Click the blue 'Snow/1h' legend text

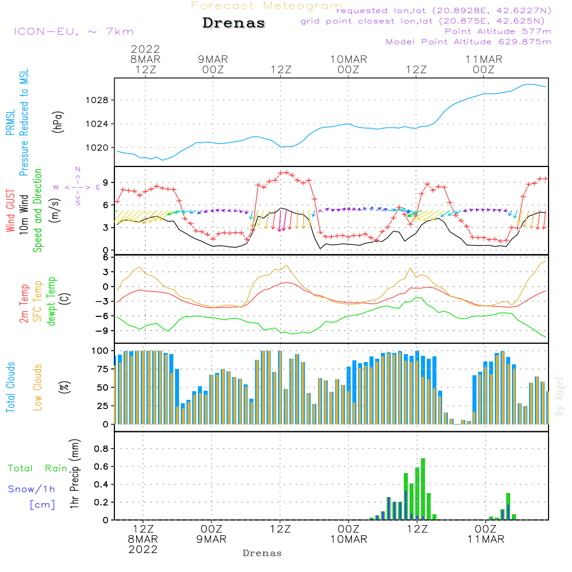coord(31,489)
